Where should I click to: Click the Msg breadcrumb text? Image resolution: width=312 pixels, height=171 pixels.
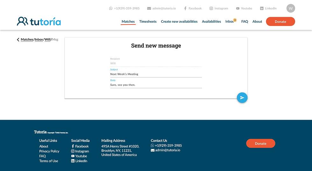pos(55,39)
